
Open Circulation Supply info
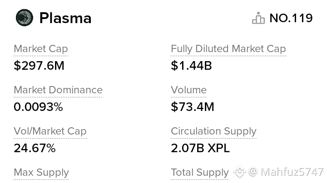[213, 131]
